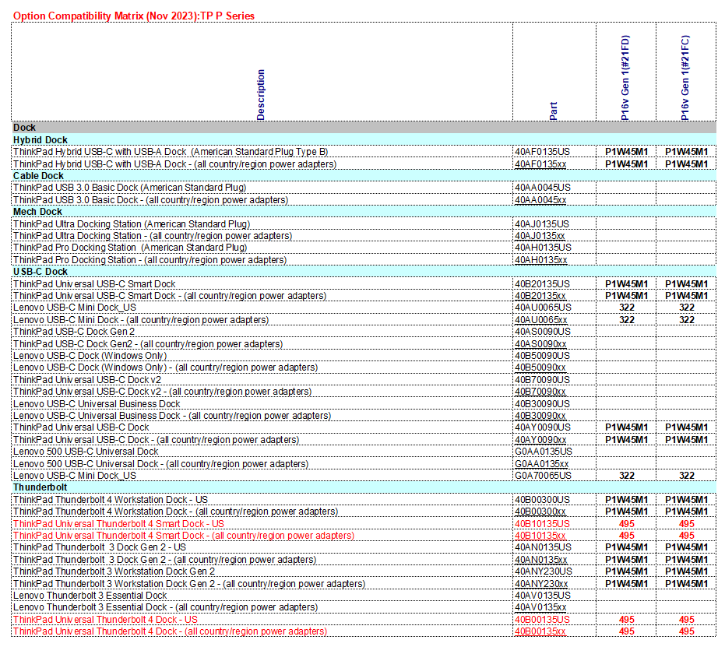Select part number 40AV0135US
Viewport: 725px width, 647px height.
[x=543, y=596]
